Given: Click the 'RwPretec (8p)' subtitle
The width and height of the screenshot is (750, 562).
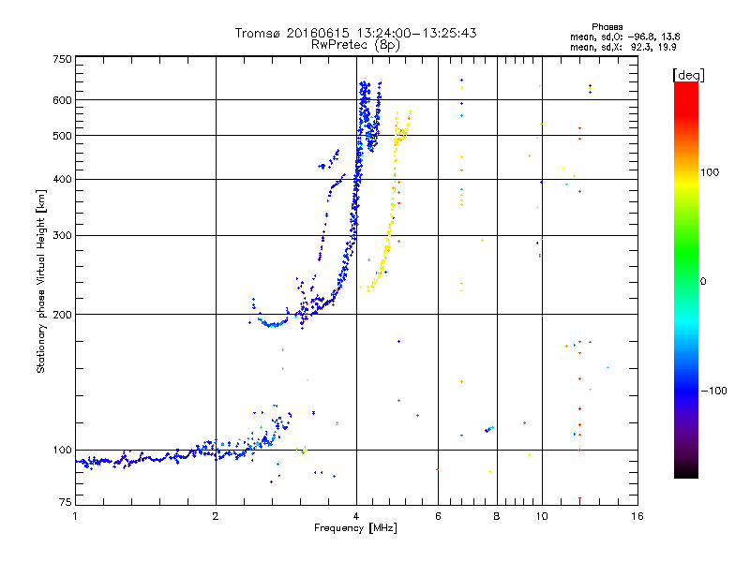Looking at the screenshot, I should pos(355,45).
